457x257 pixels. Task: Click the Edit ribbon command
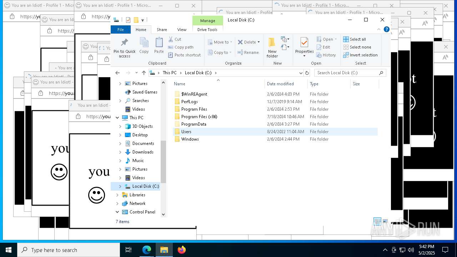click(323, 47)
